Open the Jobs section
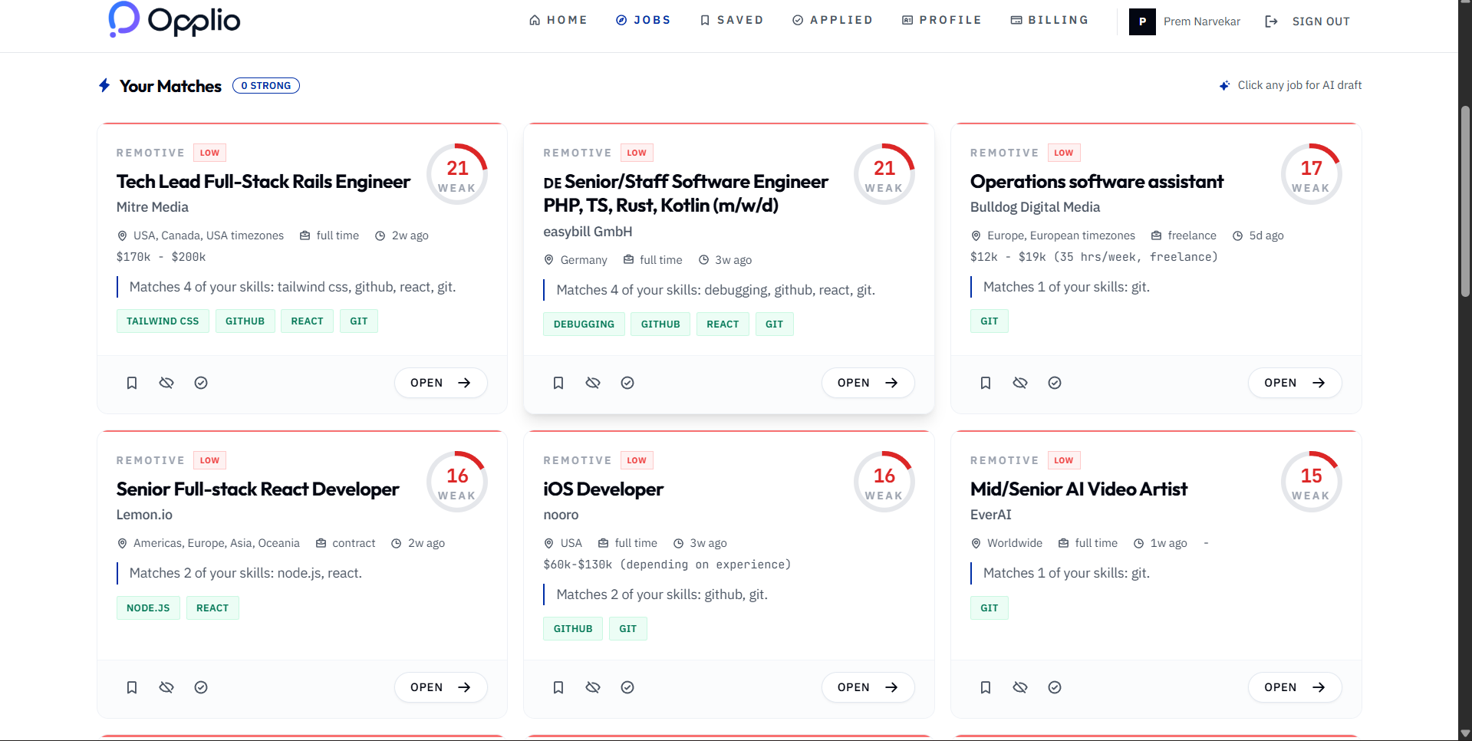The height and width of the screenshot is (741, 1472). coord(644,20)
